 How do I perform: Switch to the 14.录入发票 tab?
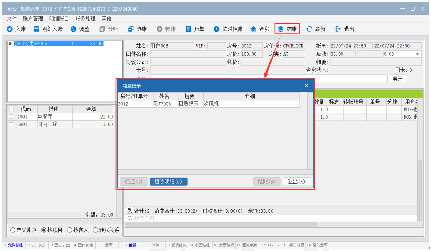317,245
